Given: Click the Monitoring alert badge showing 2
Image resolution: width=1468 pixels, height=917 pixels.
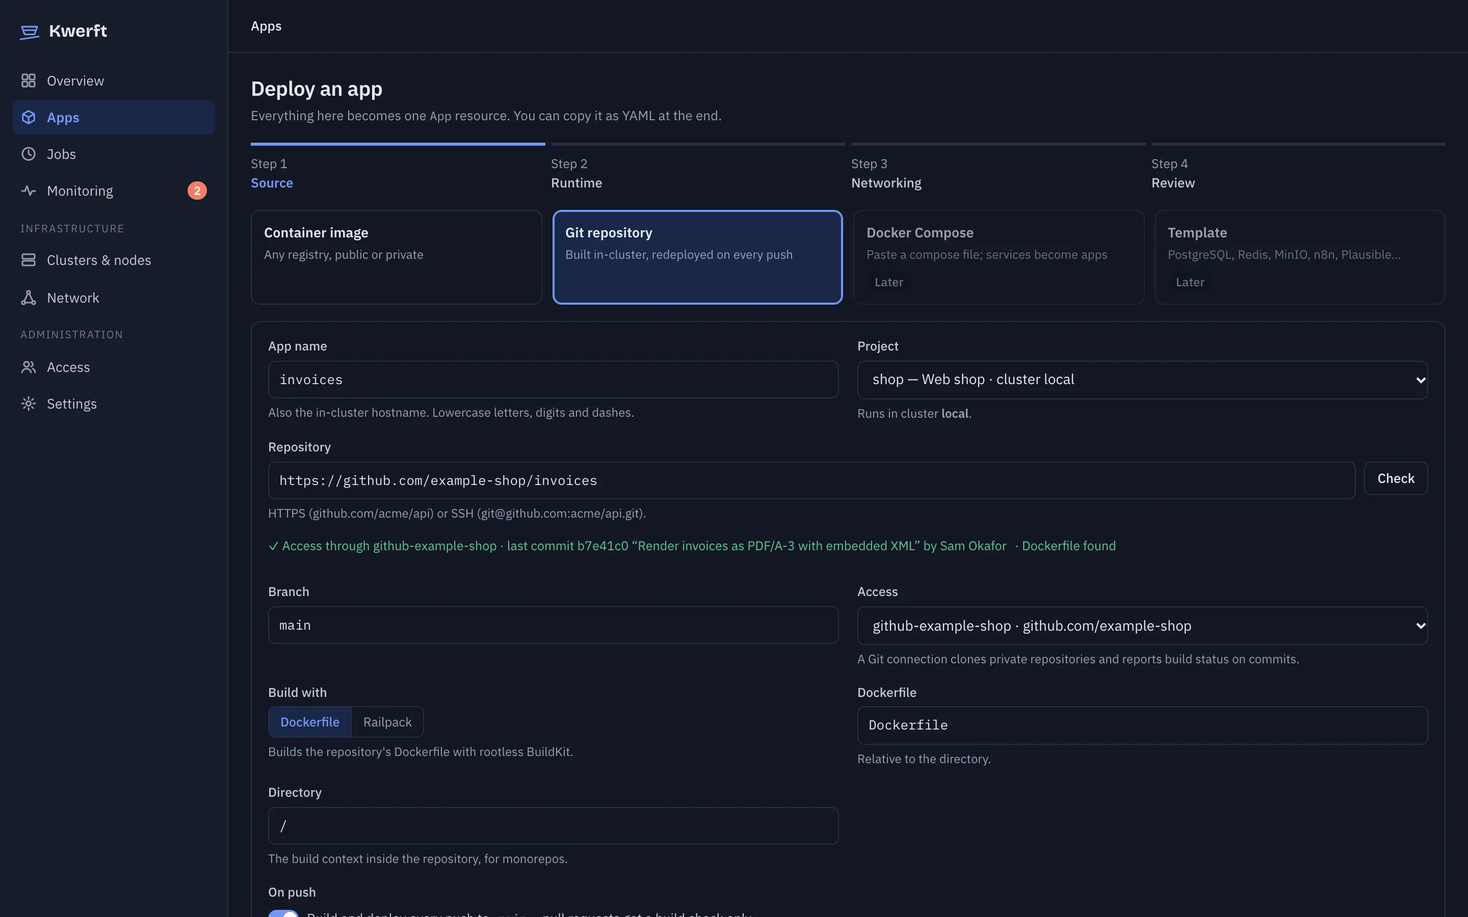Looking at the screenshot, I should [x=197, y=191].
